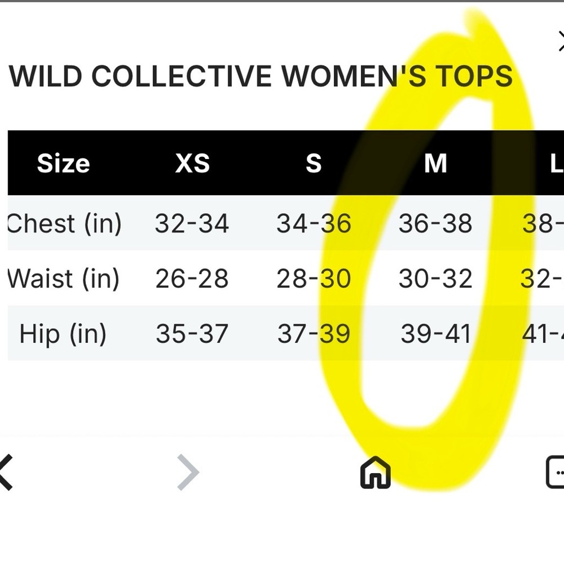Open the browser home icon
Screen dimensions: 564x564
pos(375,472)
